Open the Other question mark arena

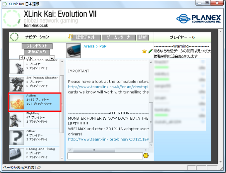pyautogui.click(x=16, y=138)
